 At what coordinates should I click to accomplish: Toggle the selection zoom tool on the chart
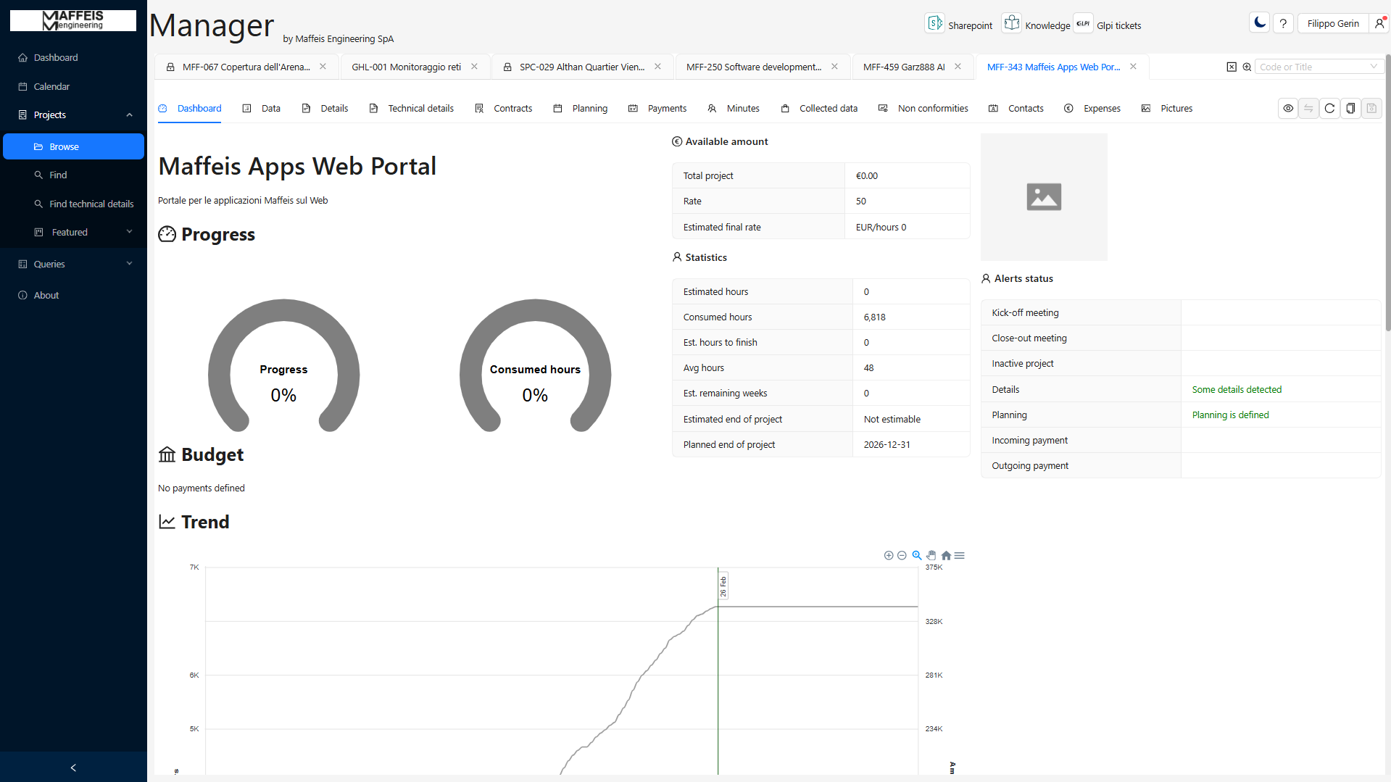[917, 555]
